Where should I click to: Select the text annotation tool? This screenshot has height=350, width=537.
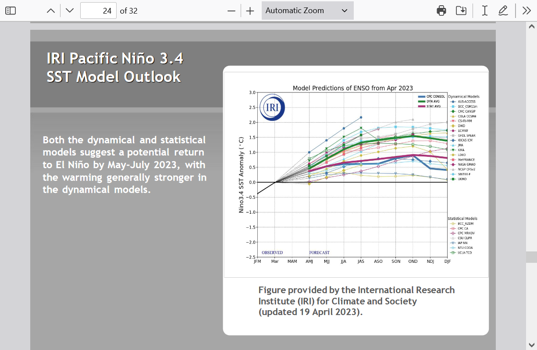[x=484, y=11]
